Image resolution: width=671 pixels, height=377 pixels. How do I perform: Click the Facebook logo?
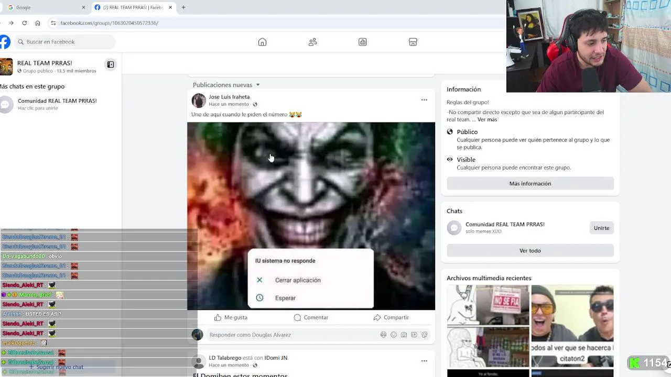4,42
